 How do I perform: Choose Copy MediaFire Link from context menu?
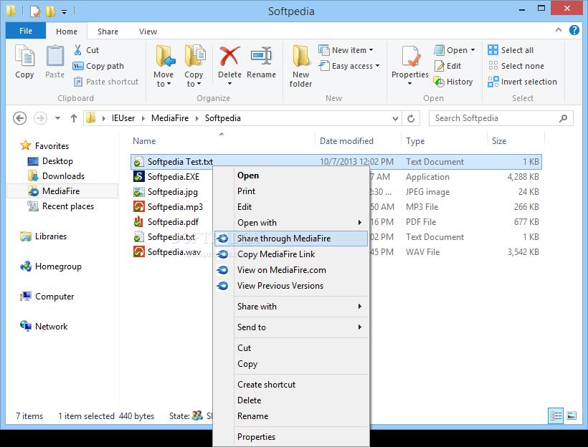(291, 254)
